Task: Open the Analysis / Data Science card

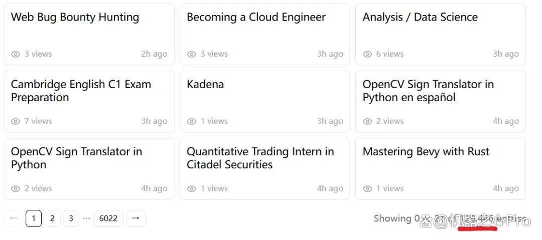Action: [441, 34]
